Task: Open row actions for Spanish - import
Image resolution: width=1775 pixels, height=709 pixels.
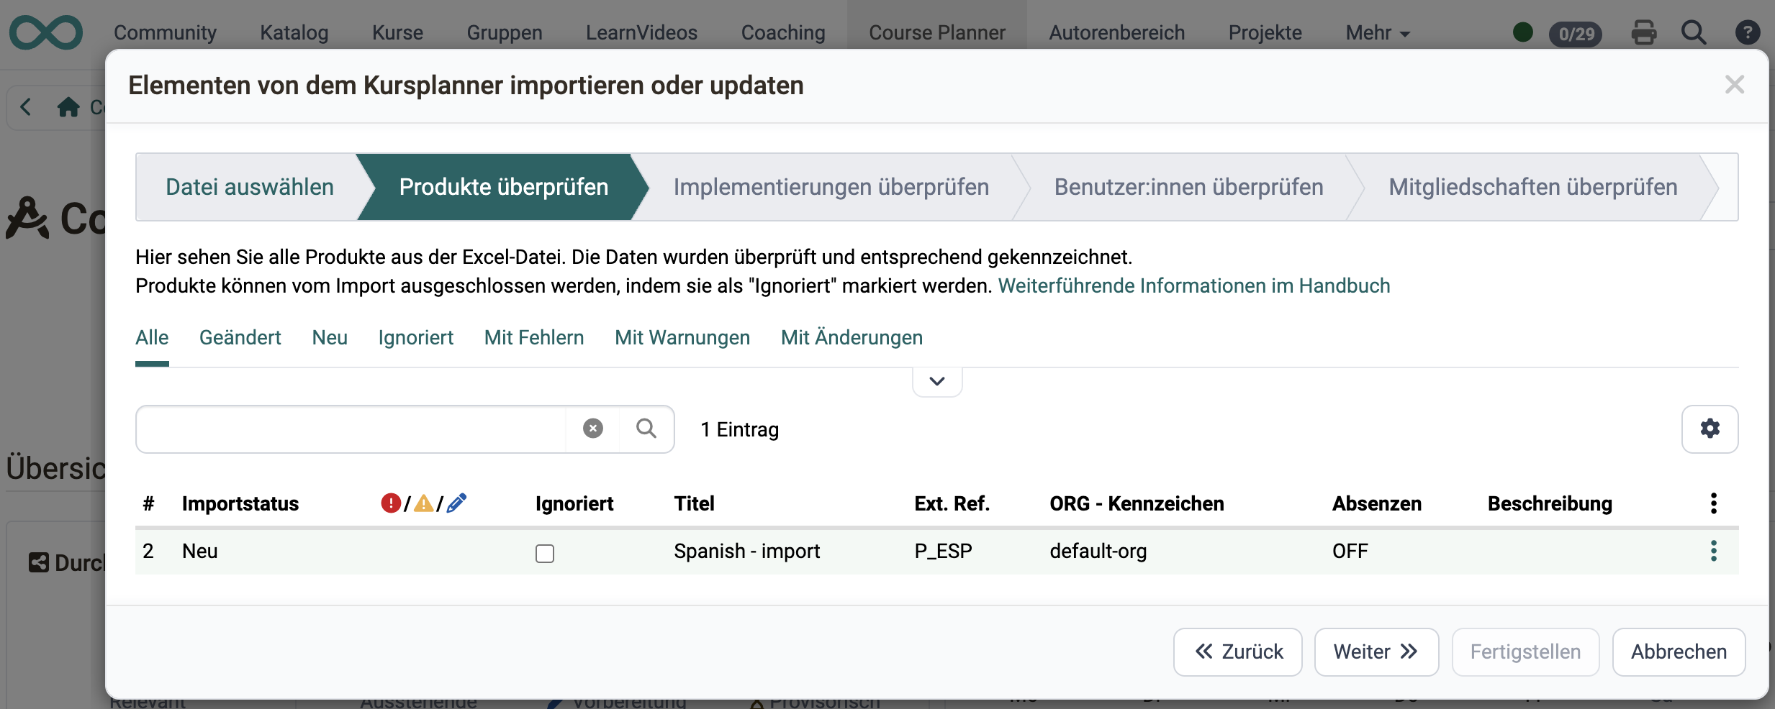Action: [x=1714, y=551]
